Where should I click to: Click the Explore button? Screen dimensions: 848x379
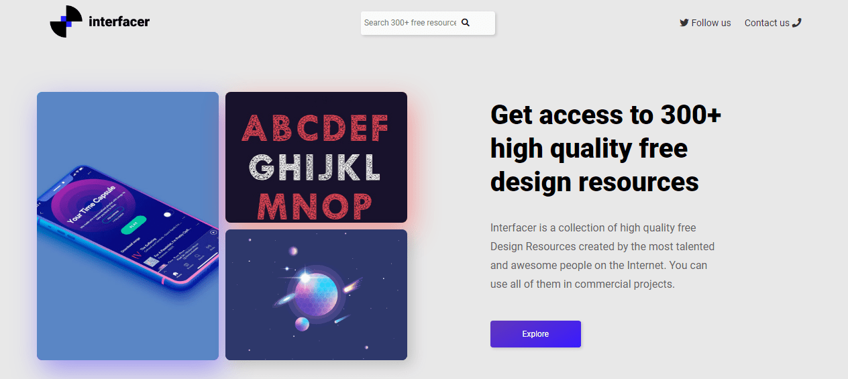[x=535, y=334]
